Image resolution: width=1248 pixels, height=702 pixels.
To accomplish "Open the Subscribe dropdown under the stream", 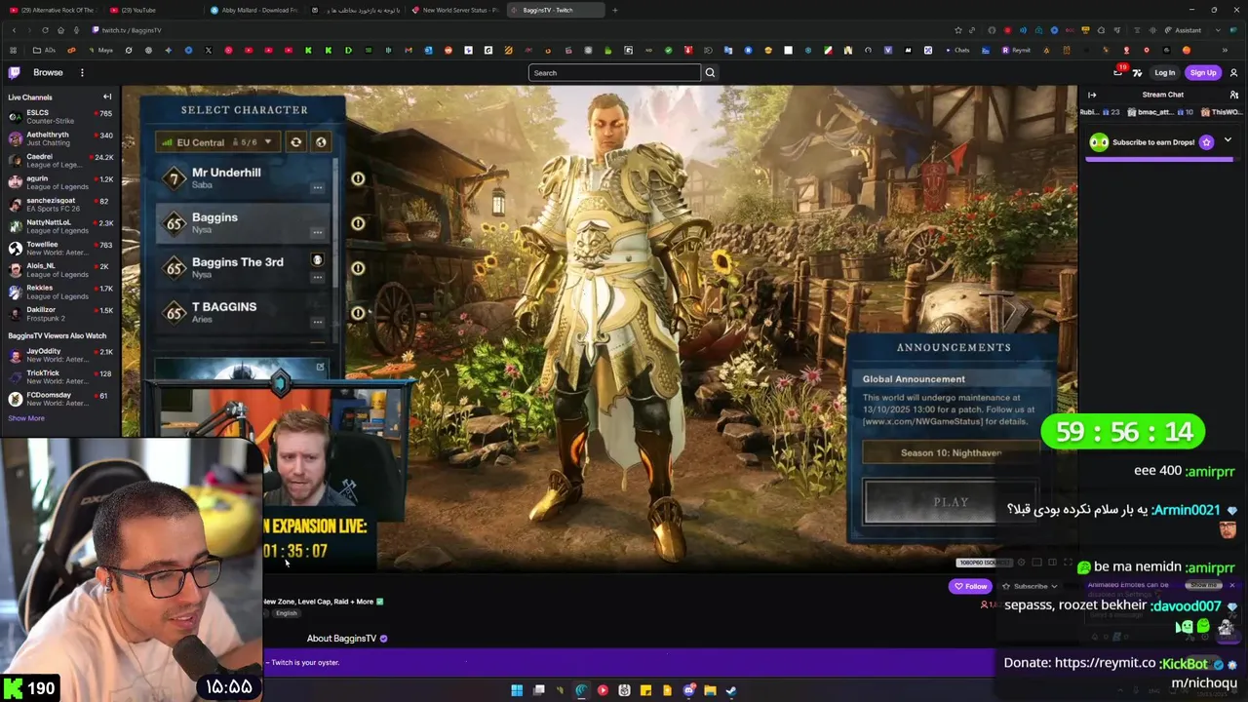I will (1030, 586).
